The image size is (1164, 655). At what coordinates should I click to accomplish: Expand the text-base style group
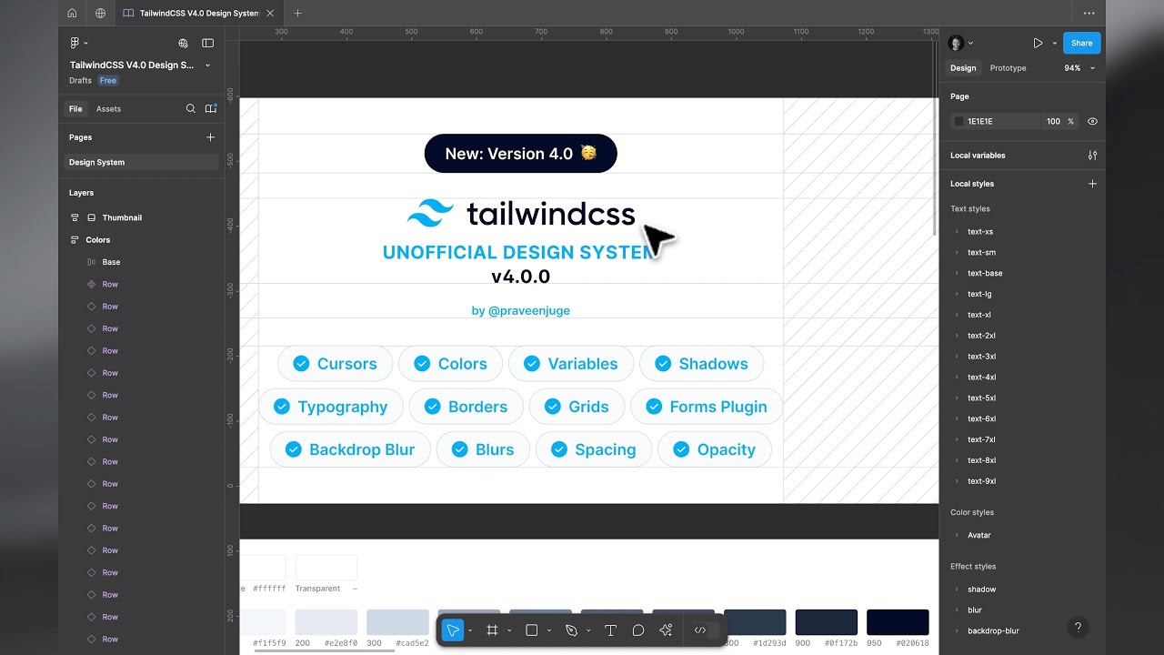pyautogui.click(x=957, y=273)
